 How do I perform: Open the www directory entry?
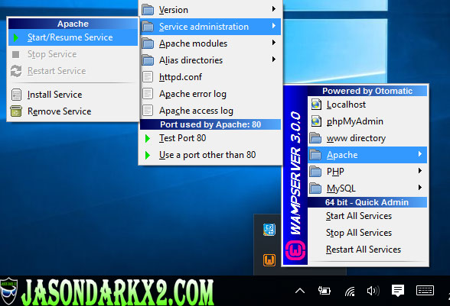[x=367, y=138]
